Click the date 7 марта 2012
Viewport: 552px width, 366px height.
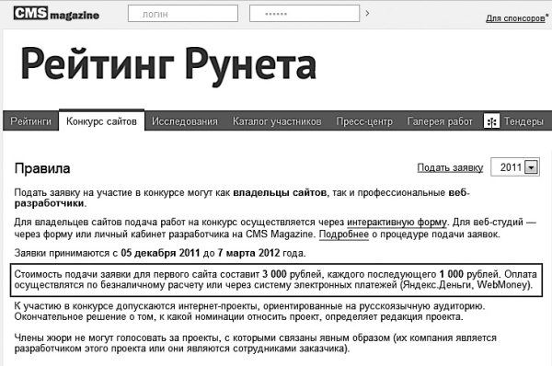point(248,253)
